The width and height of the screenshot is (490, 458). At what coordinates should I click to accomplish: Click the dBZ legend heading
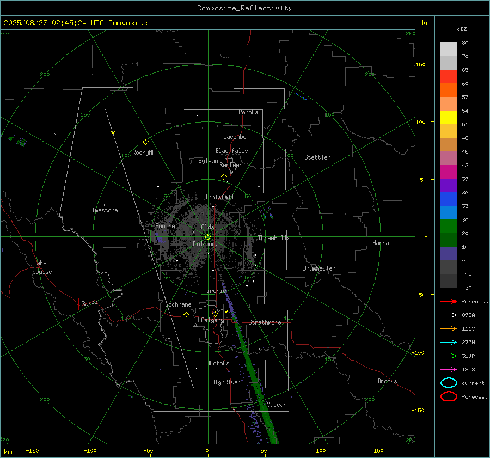pyautogui.click(x=462, y=29)
